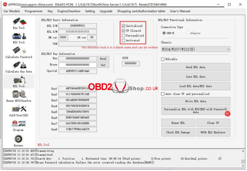Click the SW.ver field
The height and width of the screenshot is (171, 247).
(92, 38)
